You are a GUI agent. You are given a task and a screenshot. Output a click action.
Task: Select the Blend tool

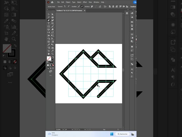(52, 45)
